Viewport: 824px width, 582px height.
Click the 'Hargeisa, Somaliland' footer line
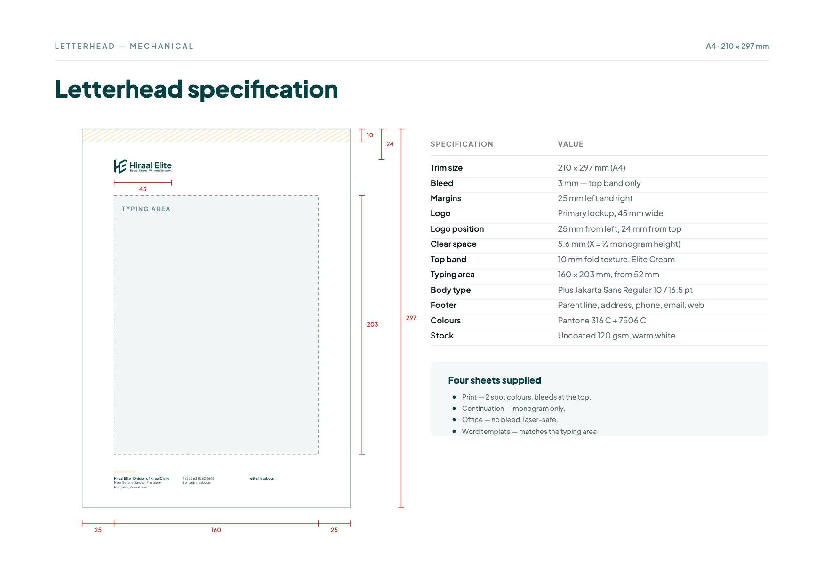(x=130, y=488)
